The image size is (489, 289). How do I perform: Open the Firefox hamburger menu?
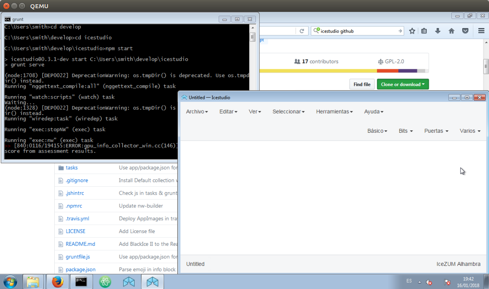(x=481, y=31)
